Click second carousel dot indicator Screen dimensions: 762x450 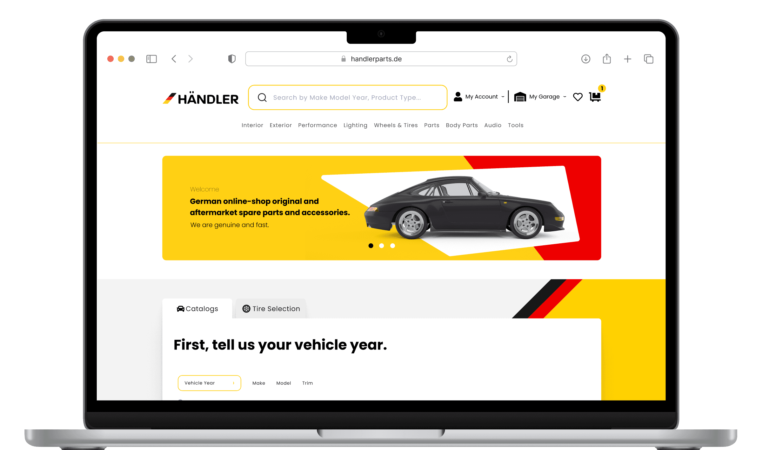coord(382,246)
